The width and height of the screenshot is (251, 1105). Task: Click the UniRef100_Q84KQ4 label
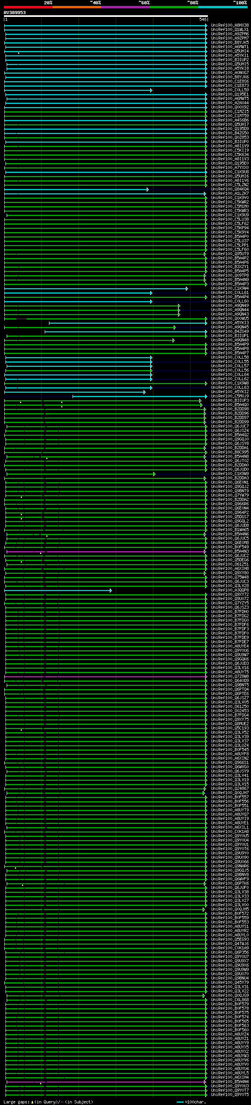pyautogui.click(x=229, y=189)
